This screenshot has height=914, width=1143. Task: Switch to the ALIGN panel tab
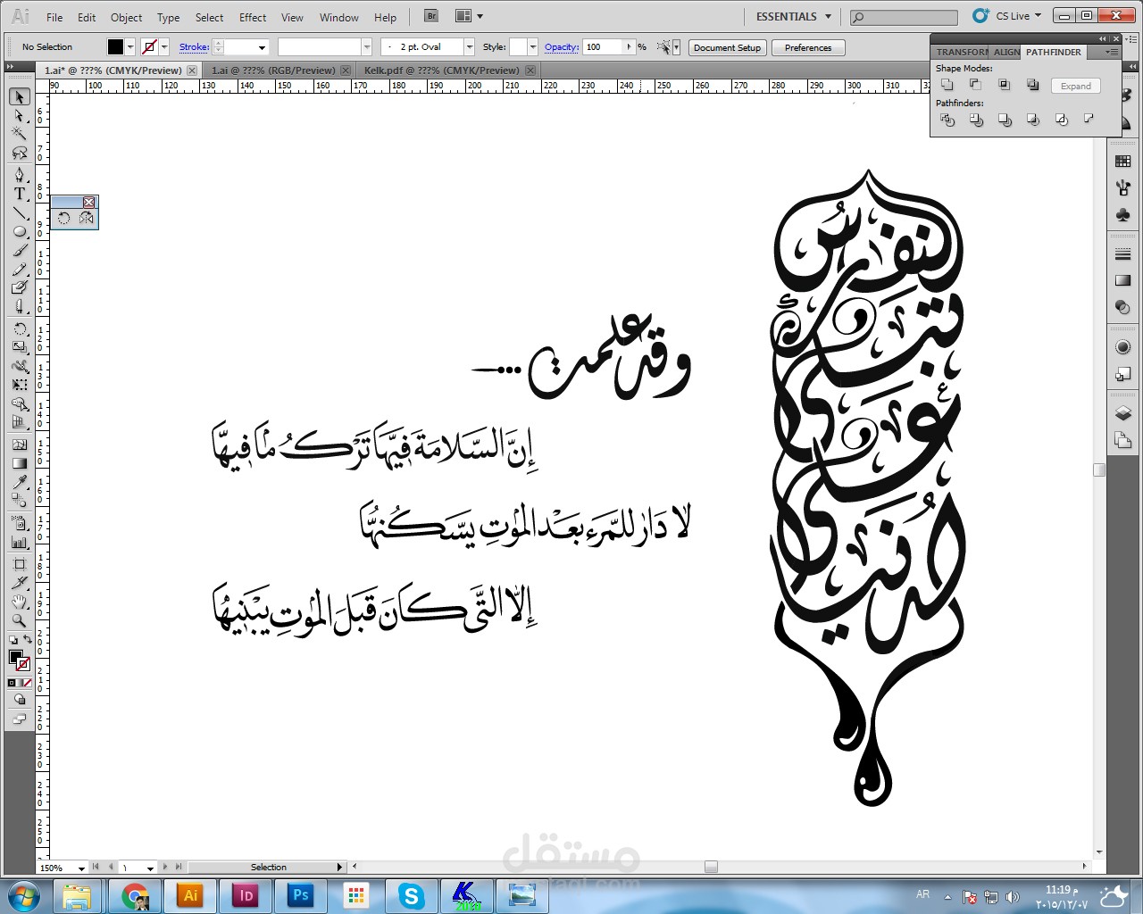(x=1006, y=52)
